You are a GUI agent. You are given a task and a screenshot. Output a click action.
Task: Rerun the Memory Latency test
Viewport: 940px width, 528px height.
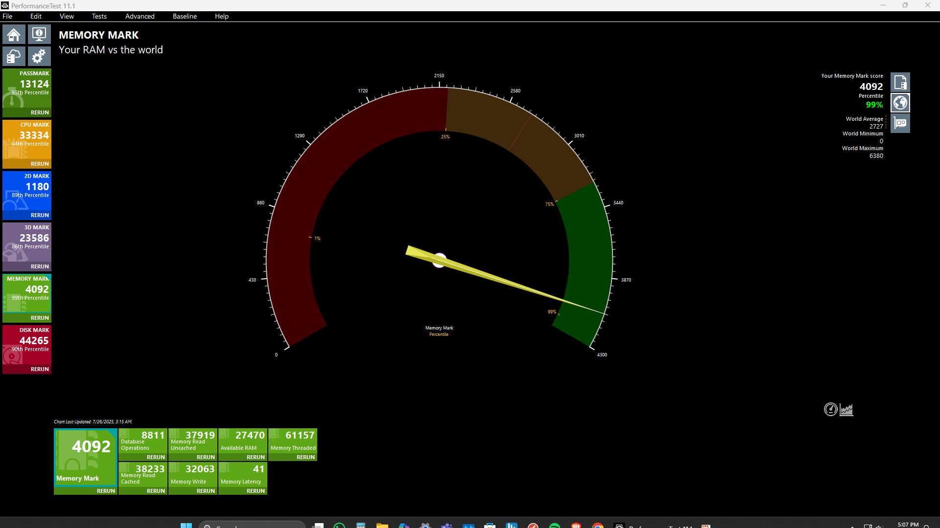[256, 491]
